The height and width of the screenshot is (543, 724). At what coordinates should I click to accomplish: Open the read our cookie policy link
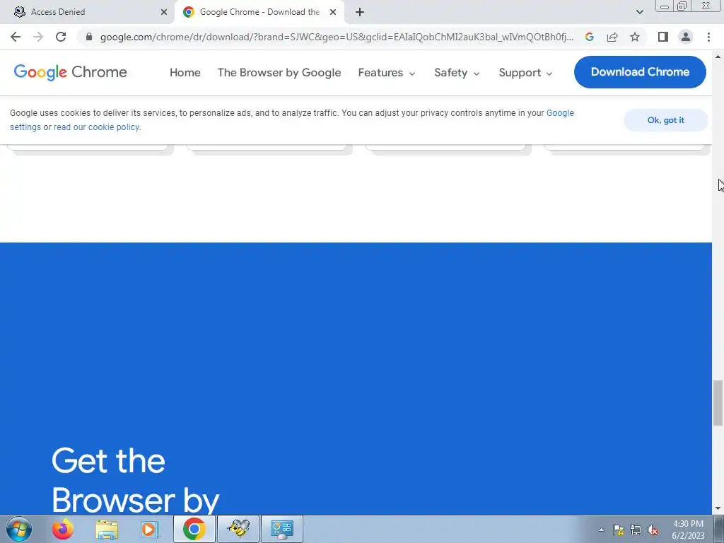coord(96,127)
